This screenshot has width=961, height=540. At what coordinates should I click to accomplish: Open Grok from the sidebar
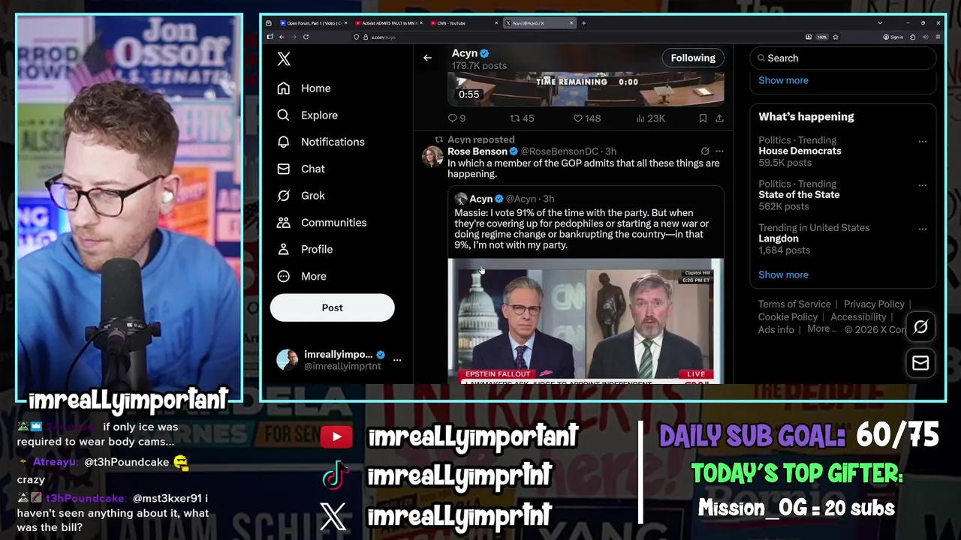pyautogui.click(x=301, y=196)
